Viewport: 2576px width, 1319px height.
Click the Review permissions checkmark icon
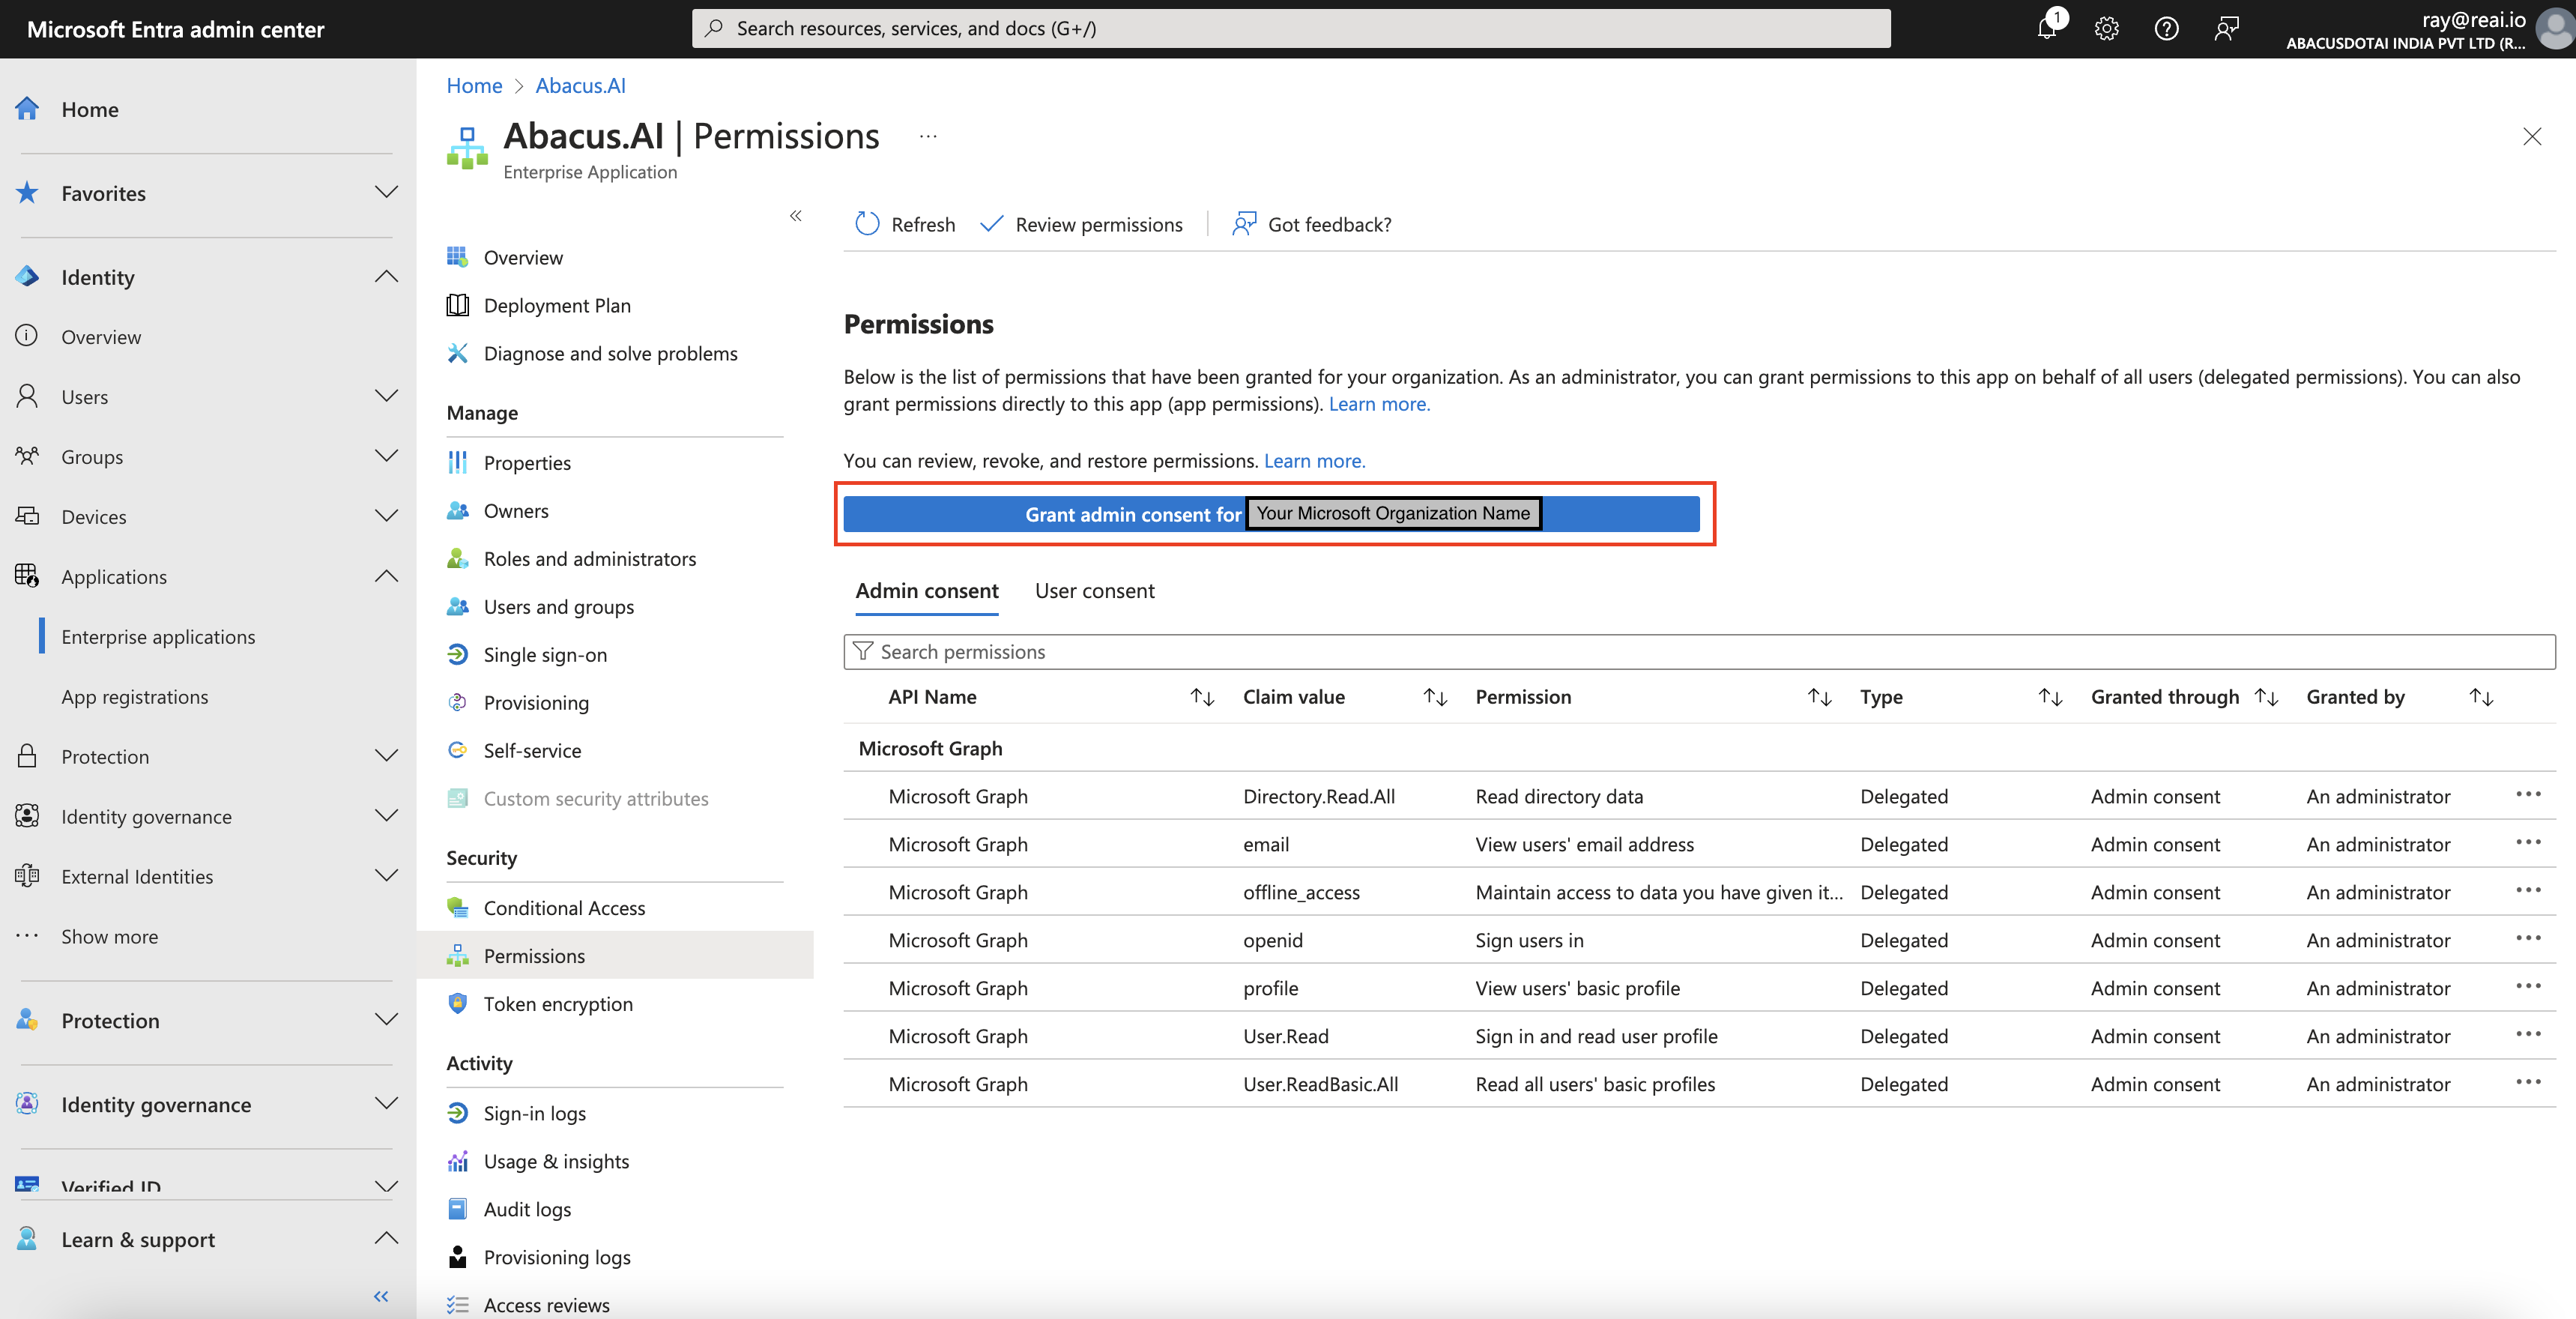tap(994, 222)
